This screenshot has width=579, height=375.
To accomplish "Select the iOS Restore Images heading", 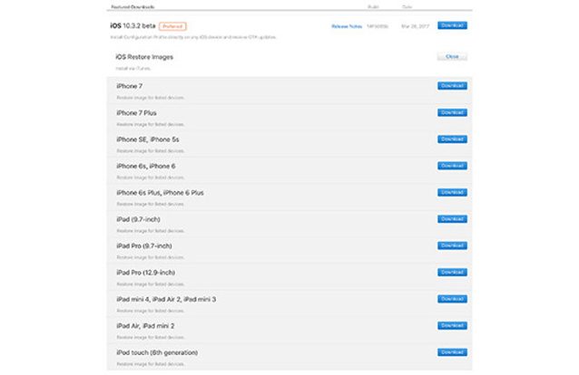I will tap(144, 57).
